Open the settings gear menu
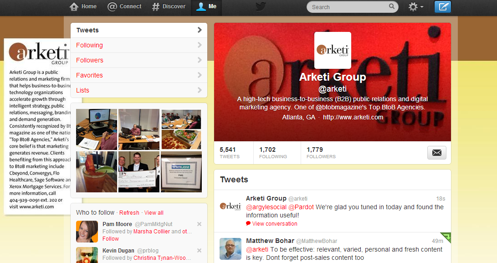Screen dimensions: 497x263 pyautogui.click(x=416, y=7)
